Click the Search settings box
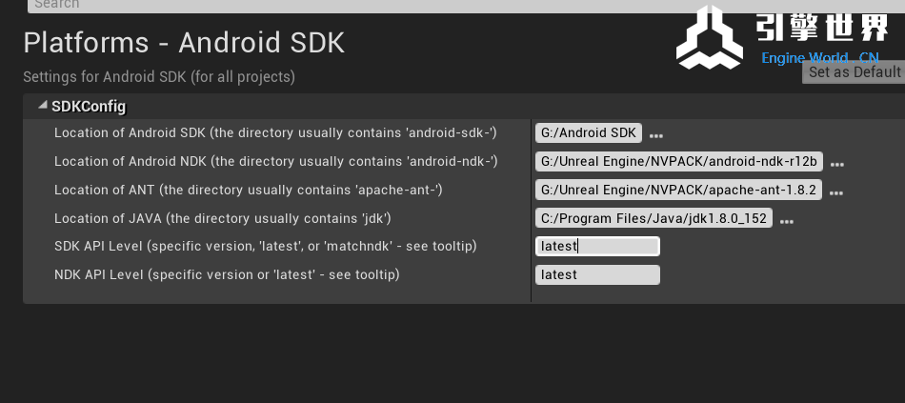The height and width of the screenshot is (403, 905). [x=467, y=6]
